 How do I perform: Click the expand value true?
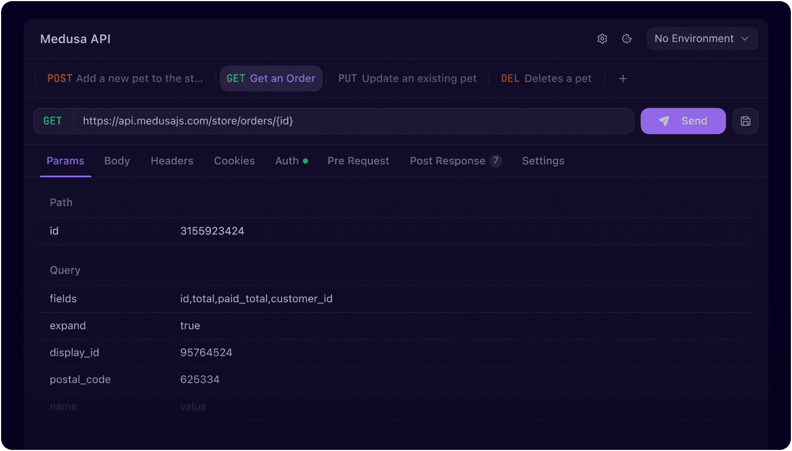coord(190,326)
